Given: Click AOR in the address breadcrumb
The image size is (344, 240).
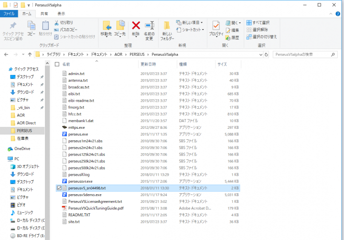Looking at the screenshot, I should [118, 54].
